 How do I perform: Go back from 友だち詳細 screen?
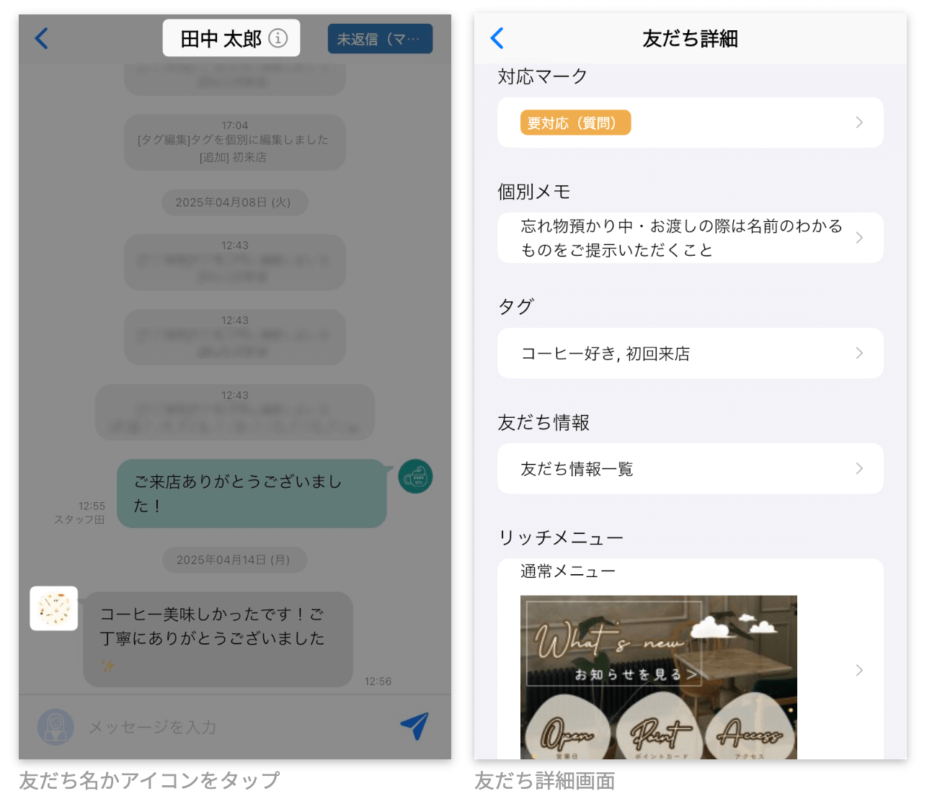497,38
